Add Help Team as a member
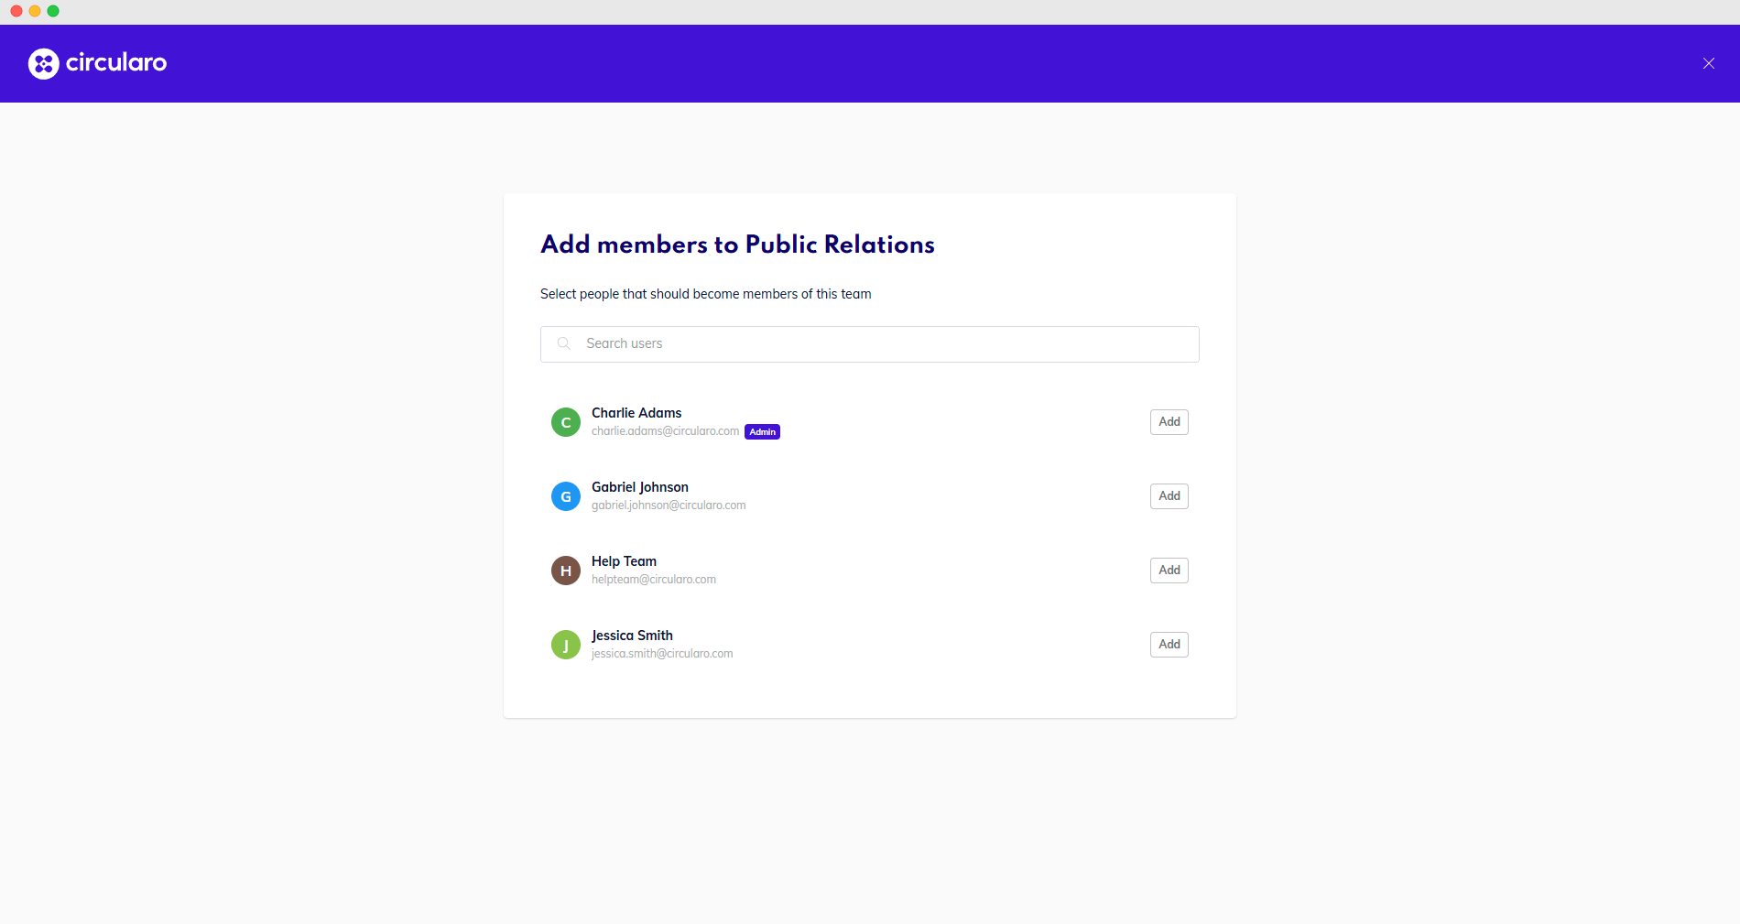This screenshot has width=1740, height=924. [x=1168, y=570]
